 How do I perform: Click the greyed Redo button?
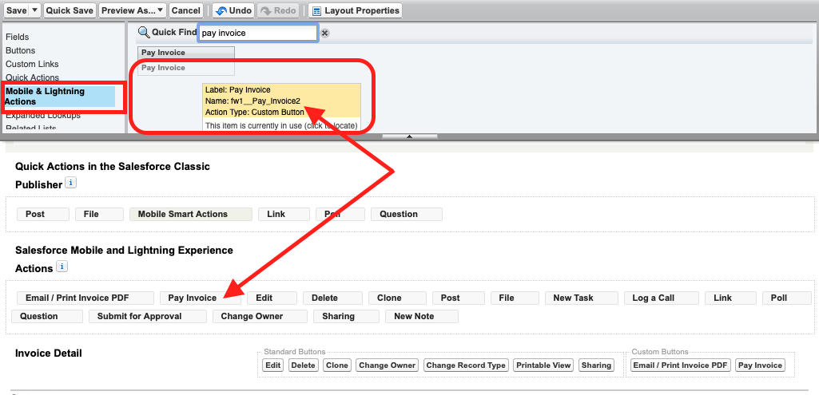coord(278,10)
